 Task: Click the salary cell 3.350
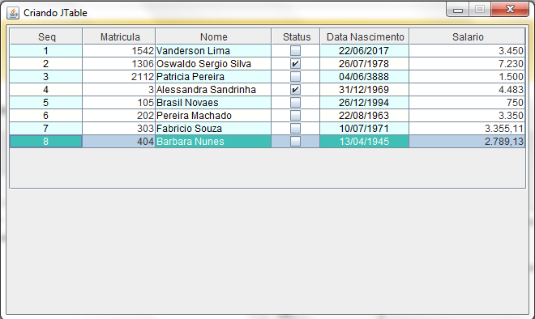pyautogui.click(x=467, y=116)
